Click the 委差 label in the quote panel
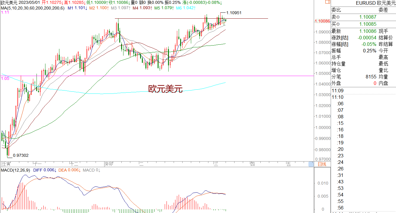396x213 pixels. click(383, 10)
